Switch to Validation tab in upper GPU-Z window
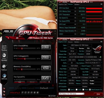 [77, 4]
